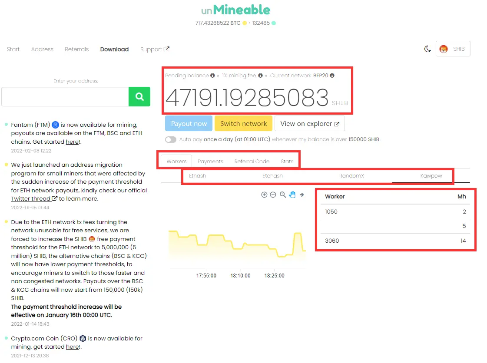Open the SHIB coin selector dropdown
Screen dimensions: 487x363
pyautogui.click(x=453, y=49)
